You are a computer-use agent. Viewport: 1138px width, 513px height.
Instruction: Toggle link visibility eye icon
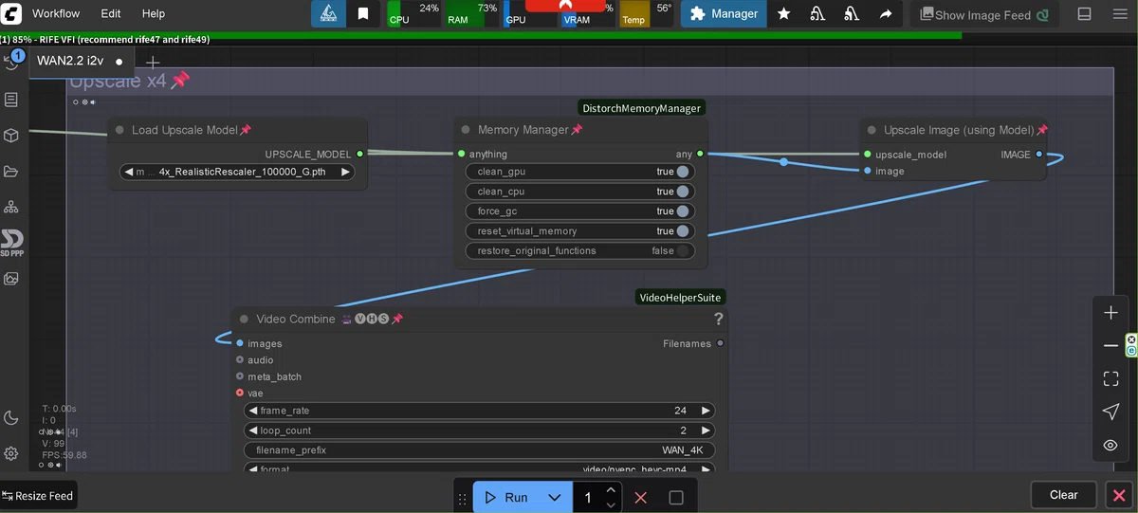click(x=1111, y=446)
